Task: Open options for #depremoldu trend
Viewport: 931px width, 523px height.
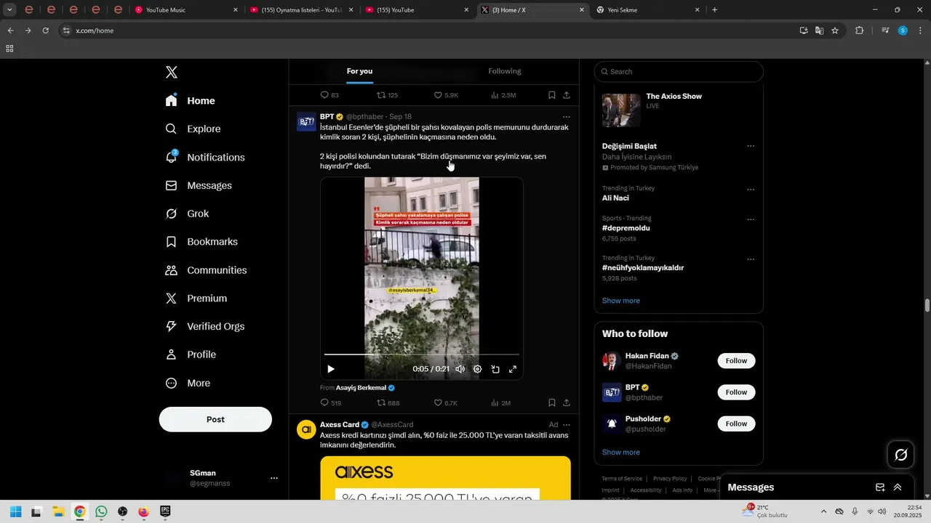Action: click(x=751, y=219)
